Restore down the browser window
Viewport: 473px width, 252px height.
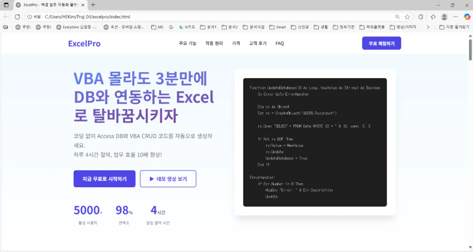click(x=453, y=5)
